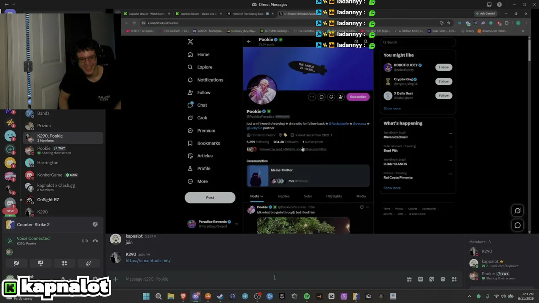Open the emoji picker

pyautogui.click(x=443, y=279)
